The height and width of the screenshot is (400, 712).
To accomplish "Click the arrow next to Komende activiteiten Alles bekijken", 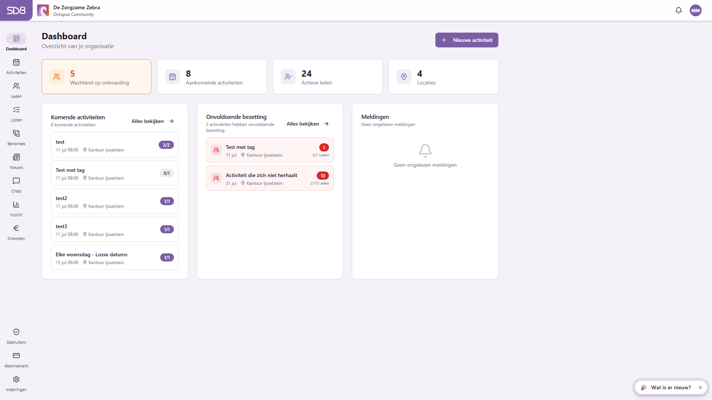I will (171, 121).
